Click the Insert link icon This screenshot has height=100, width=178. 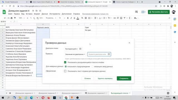coord(115,18)
